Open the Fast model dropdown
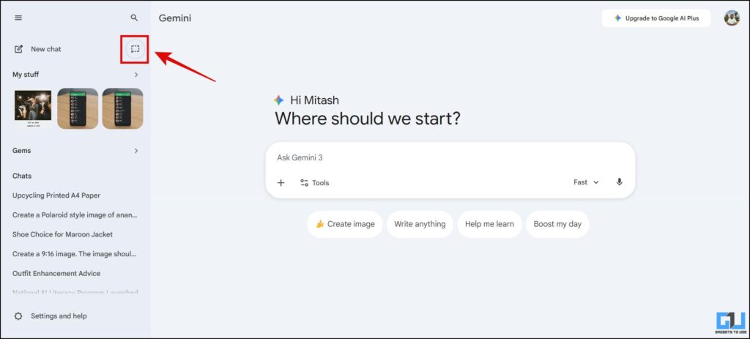The image size is (750, 339). [x=586, y=182]
